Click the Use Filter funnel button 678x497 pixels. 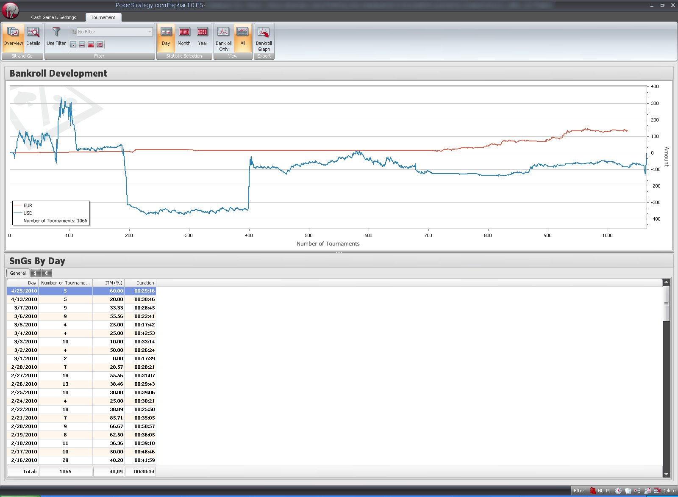[x=56, y=38]
